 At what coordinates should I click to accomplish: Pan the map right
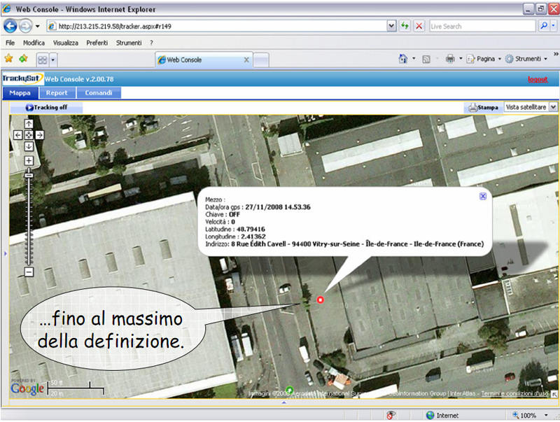point(40,135)
